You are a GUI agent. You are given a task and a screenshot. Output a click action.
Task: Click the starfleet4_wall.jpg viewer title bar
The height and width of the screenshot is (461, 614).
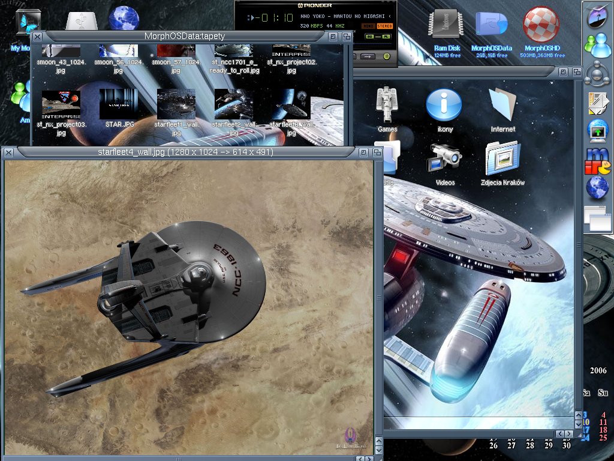186,152
